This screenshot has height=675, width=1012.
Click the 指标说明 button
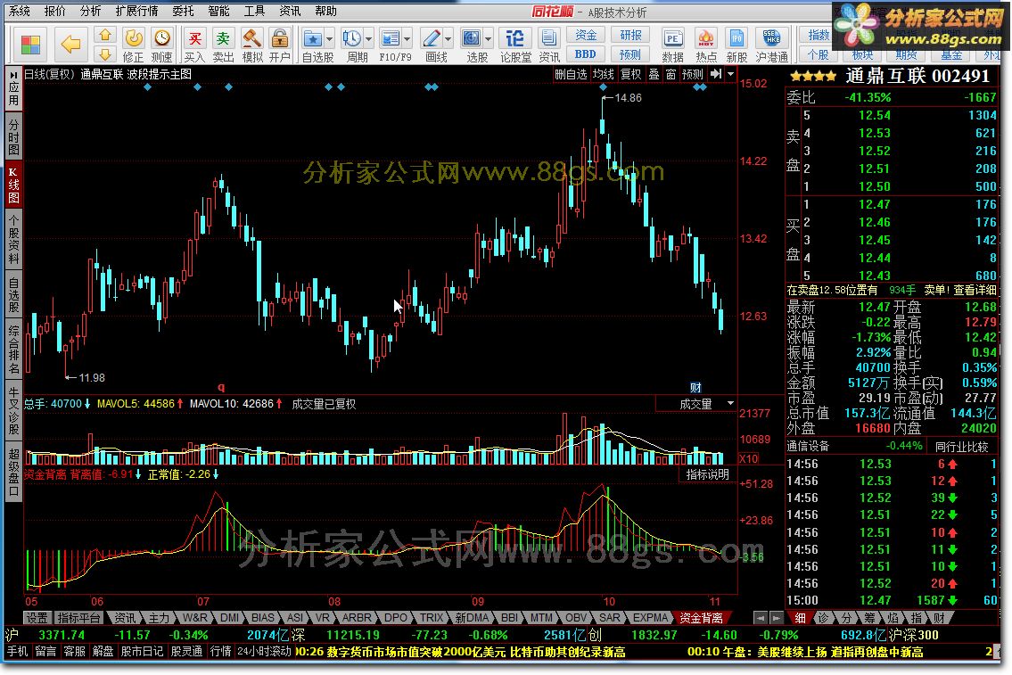point(707,475)
